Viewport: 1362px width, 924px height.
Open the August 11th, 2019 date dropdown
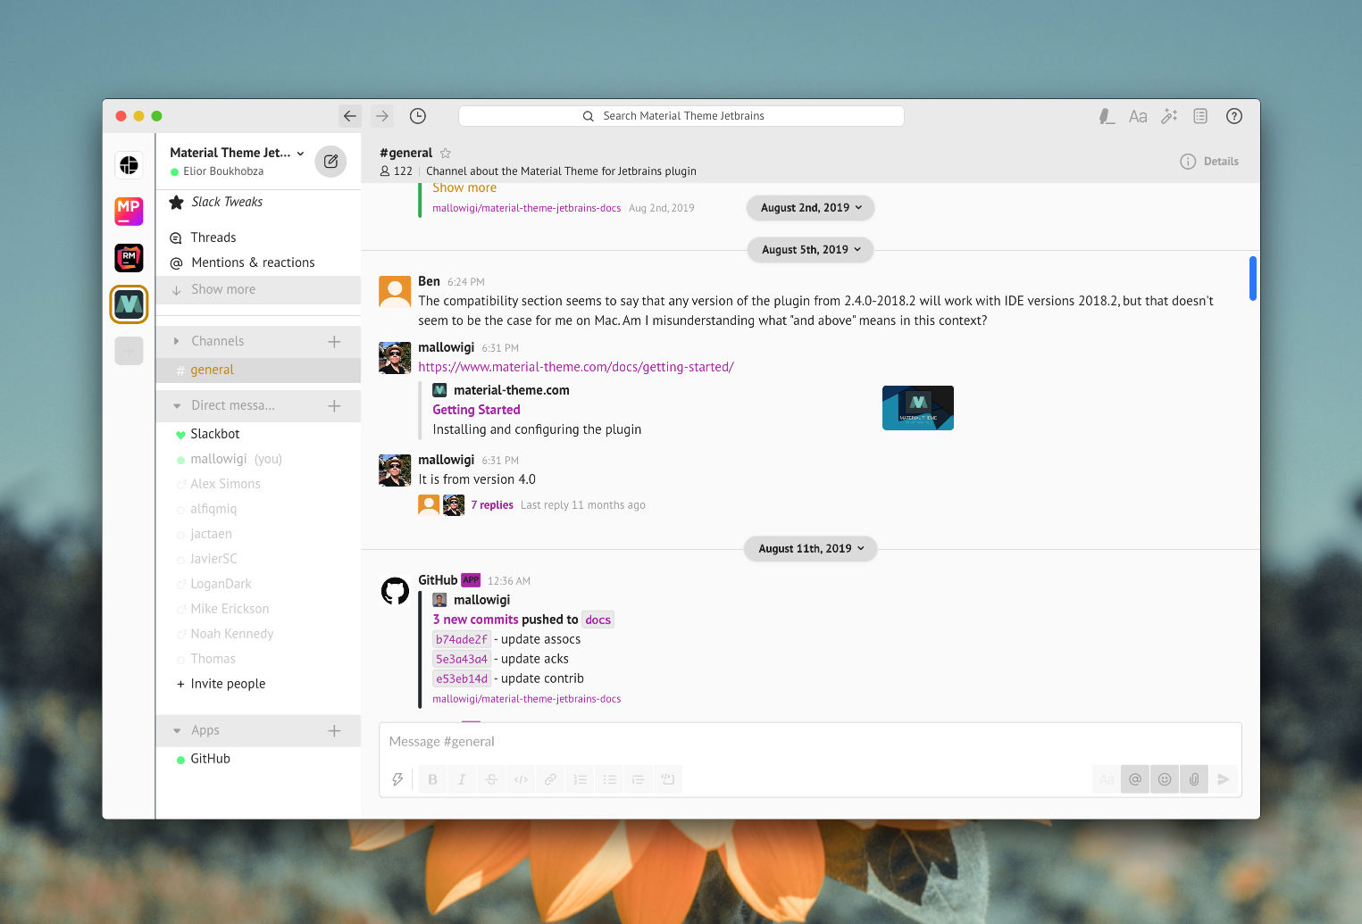coord(811,549)
